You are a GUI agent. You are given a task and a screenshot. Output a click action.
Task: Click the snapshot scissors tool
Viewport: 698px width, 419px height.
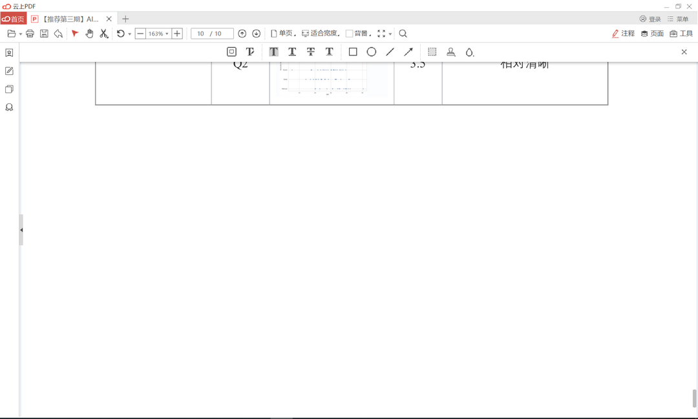[x=103, y=33]
